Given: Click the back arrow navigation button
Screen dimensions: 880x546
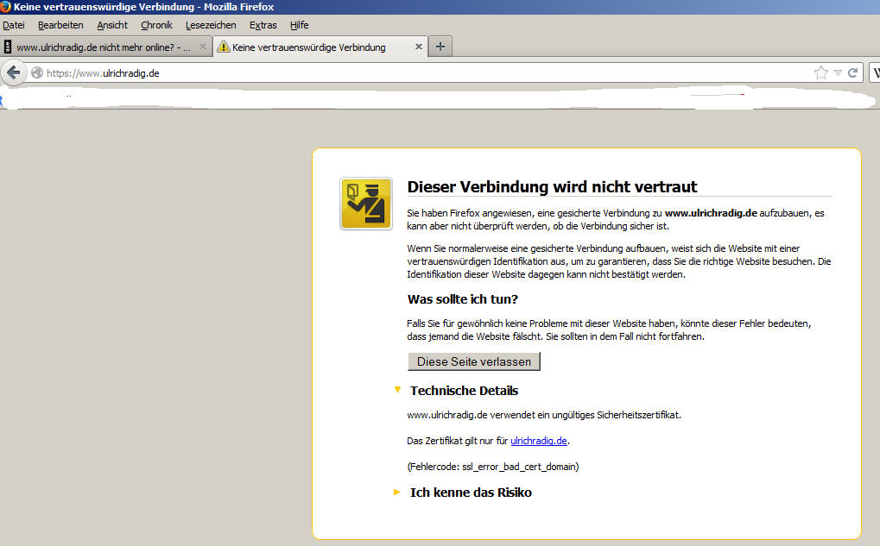Looking at the screenshot, I should (14, 72).
